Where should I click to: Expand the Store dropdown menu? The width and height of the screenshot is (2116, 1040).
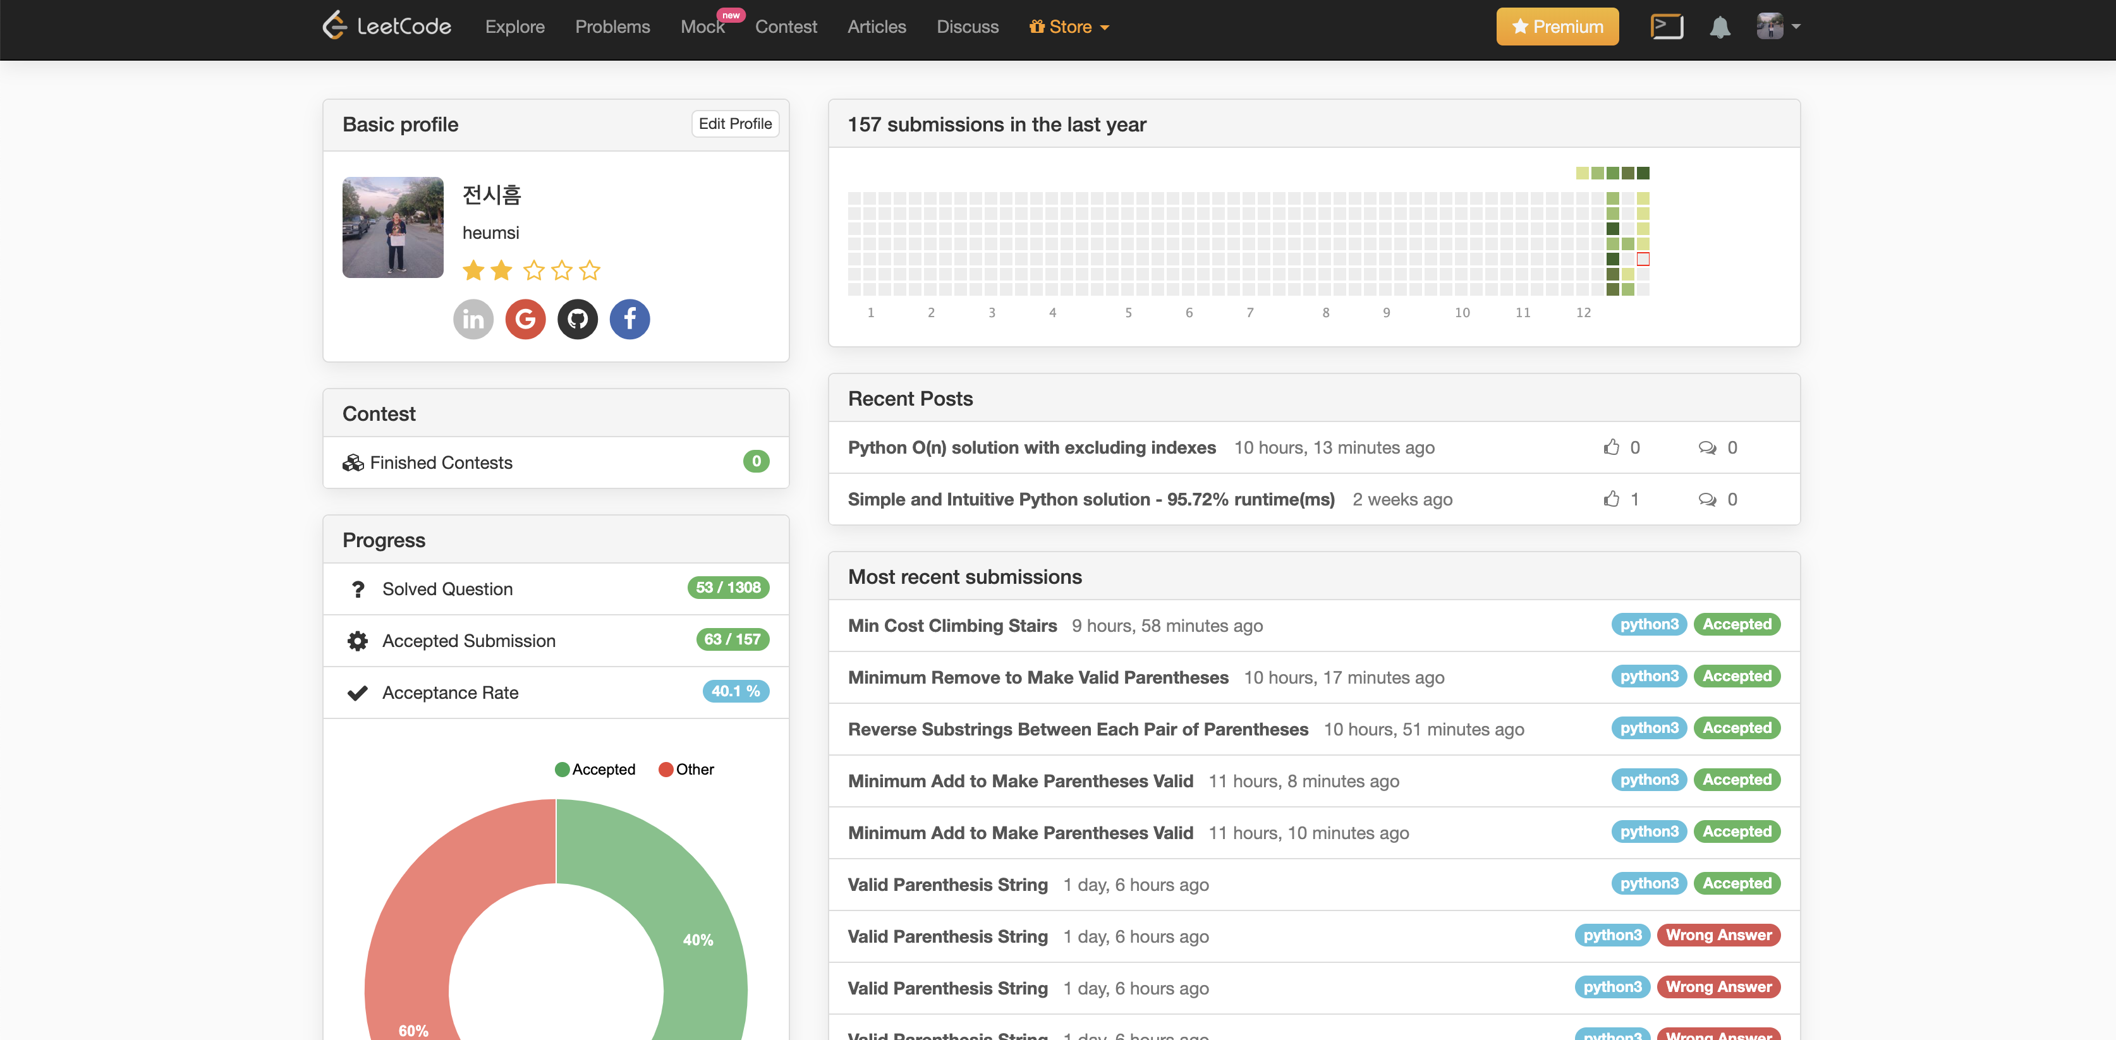tap(1069, 27)
